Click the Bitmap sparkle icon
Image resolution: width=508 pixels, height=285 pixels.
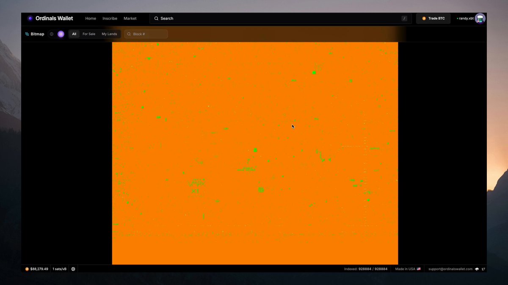pos(27,34)
